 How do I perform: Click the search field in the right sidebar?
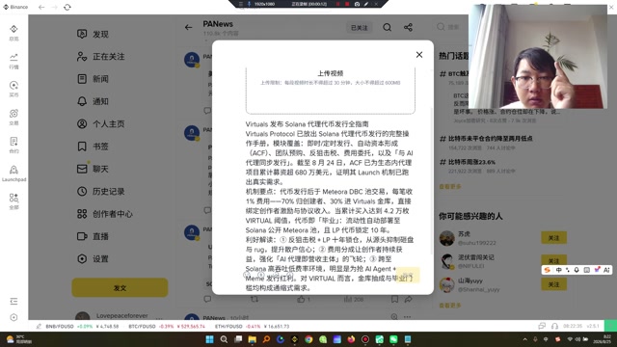[452, 27]
